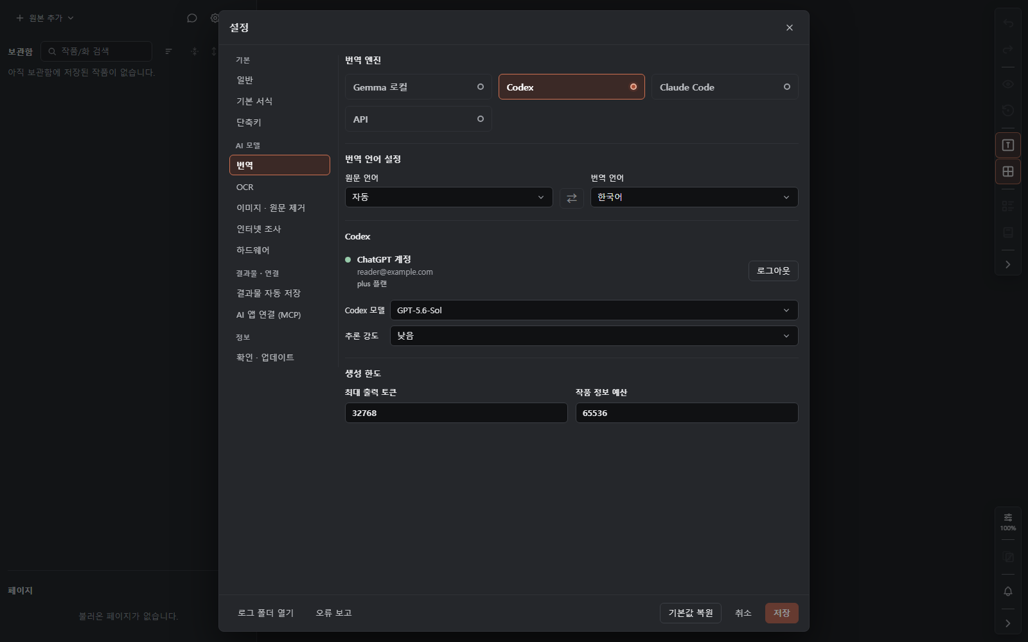
Task: Go to the 기본 서식 settings section
Action: (279, 101)
